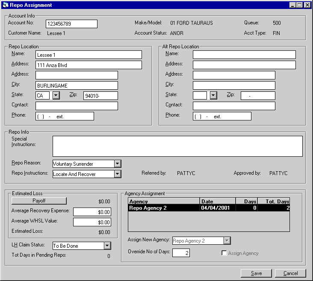Click the Approved by PATTYC value
The image size is (313, 281).
tap(278, 173)
